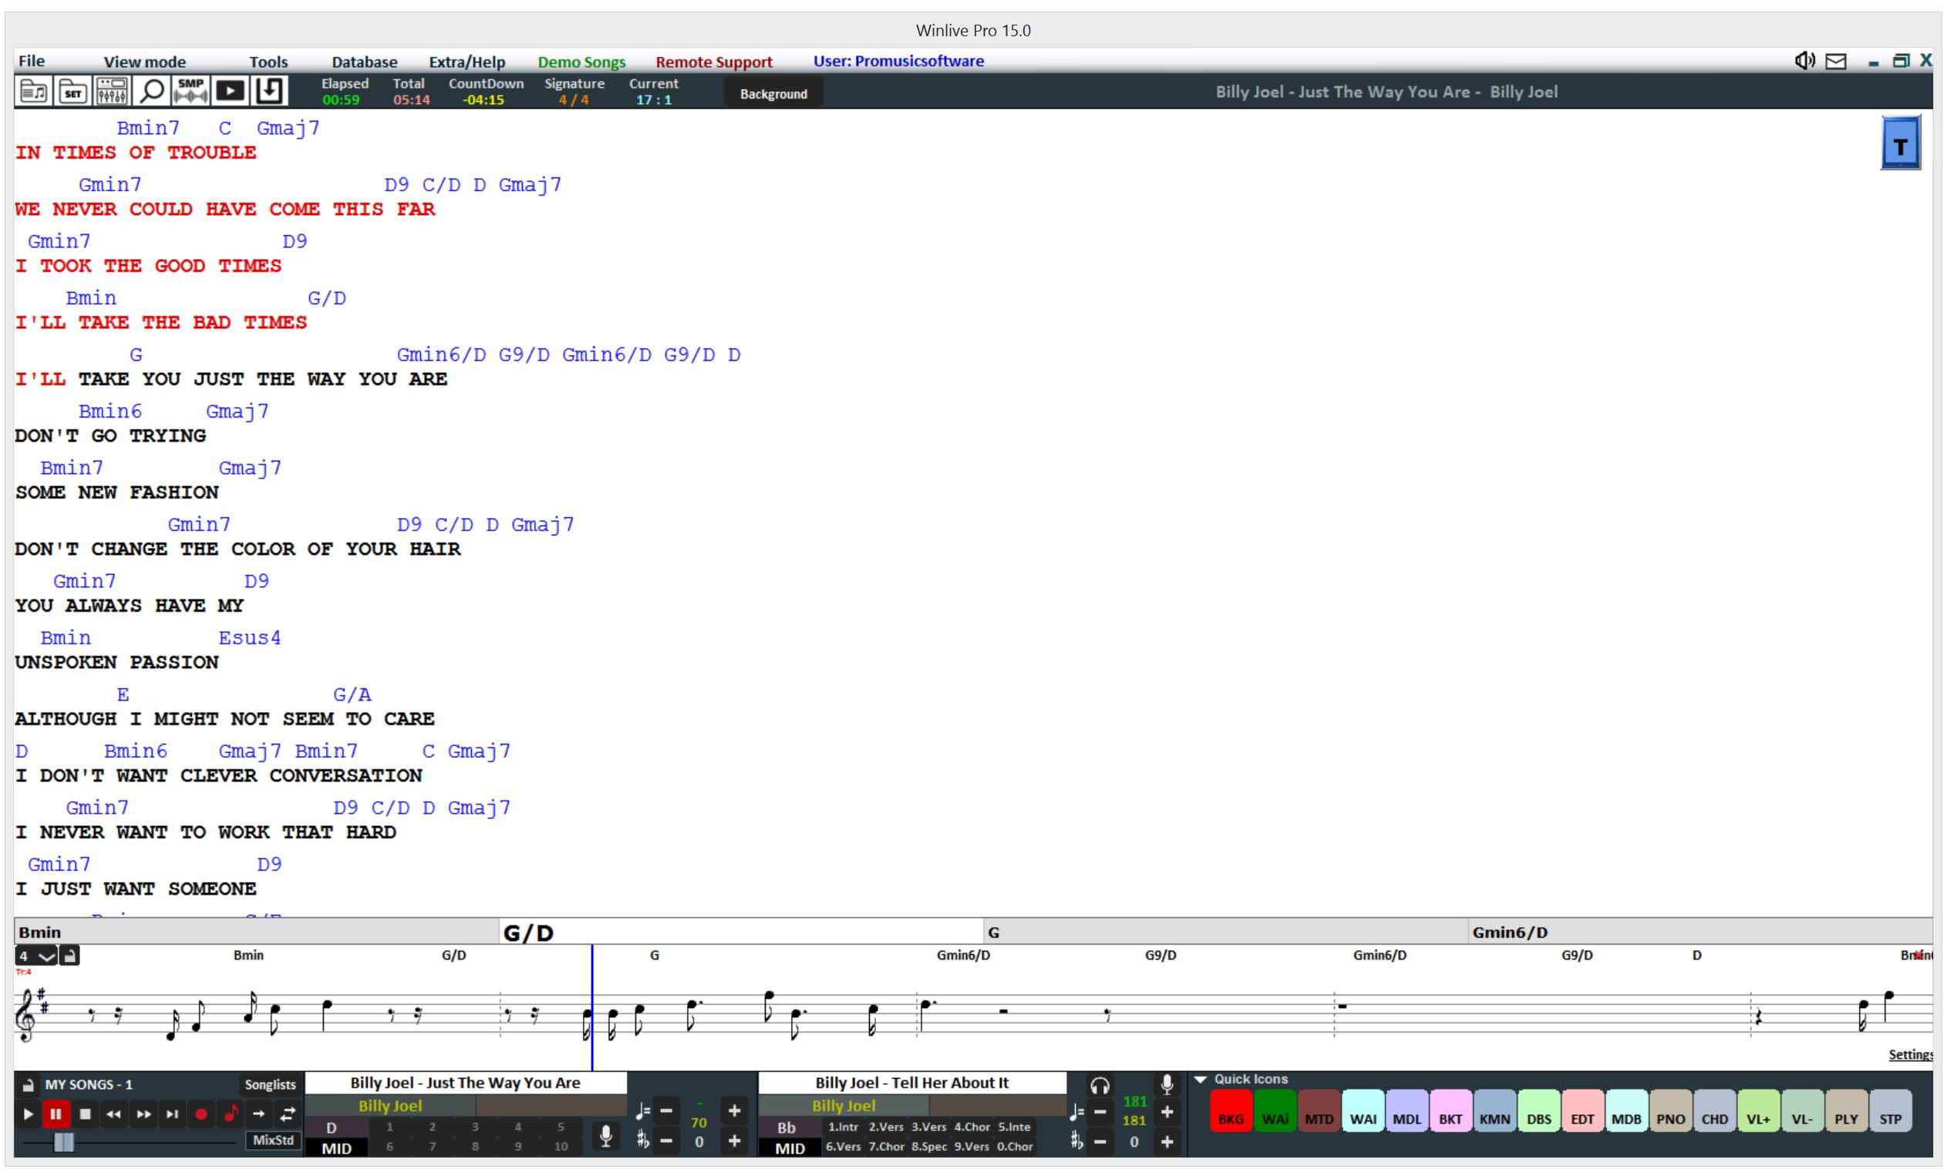Click the headphones icon
1954x1169 pixels.
[x=1099, y=1087]
